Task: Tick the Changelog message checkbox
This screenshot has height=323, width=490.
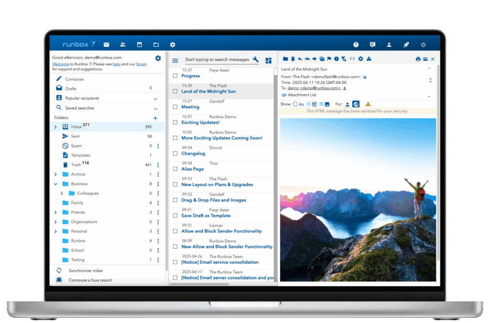Action: (175, 154)
